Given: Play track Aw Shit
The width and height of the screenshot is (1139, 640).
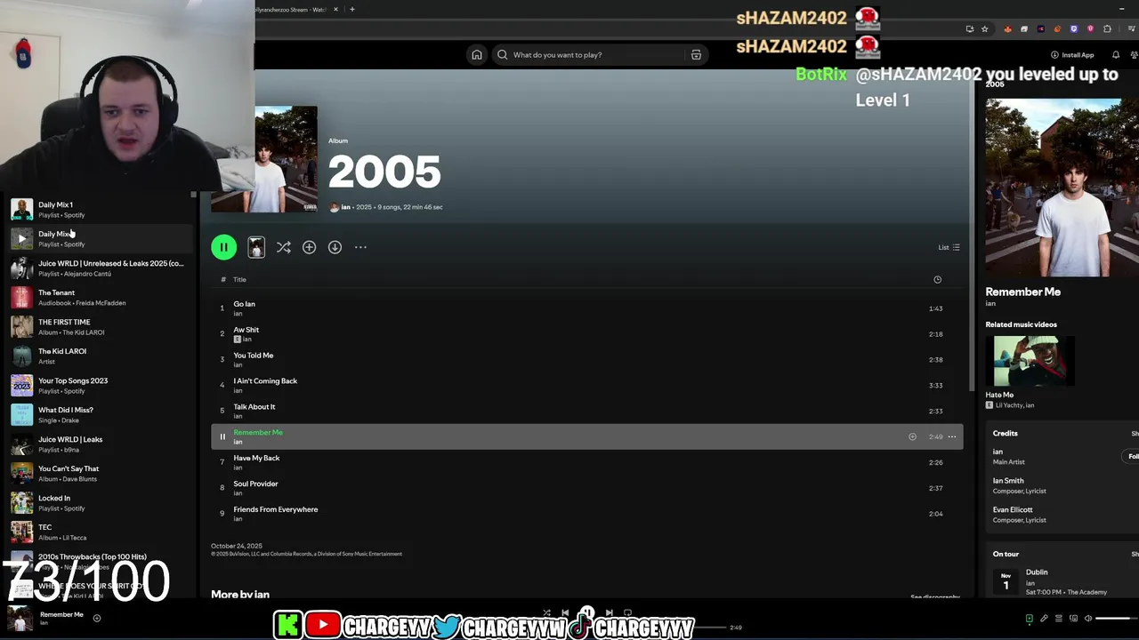Looking at the screenshot, I should click(587, 334).
